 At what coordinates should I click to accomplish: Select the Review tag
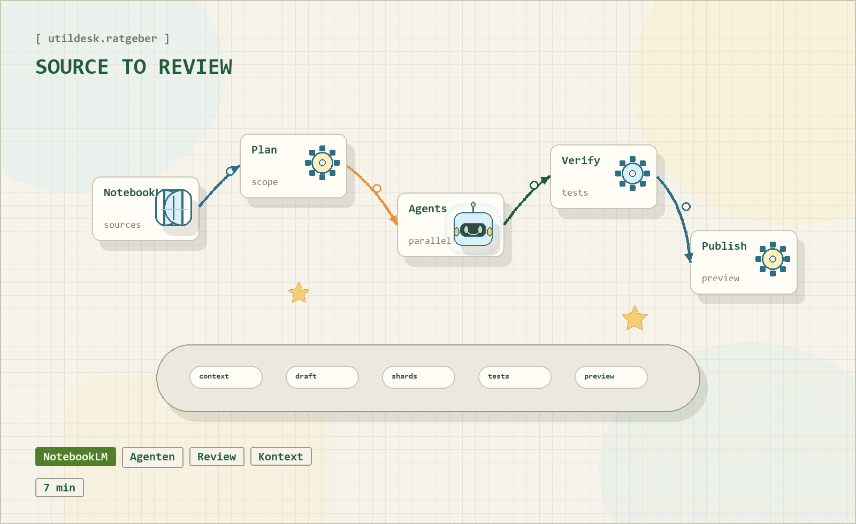[x=217, y=457]
